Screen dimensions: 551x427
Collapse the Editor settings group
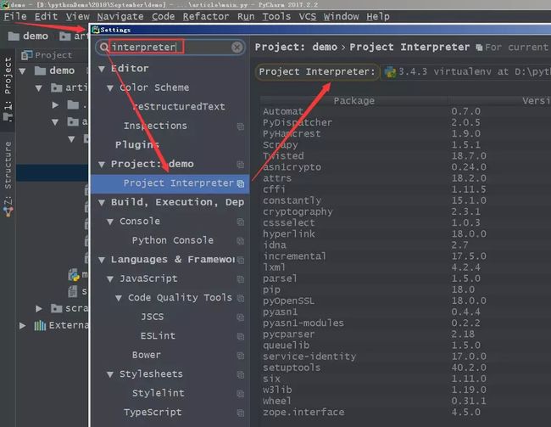[102, 69]
